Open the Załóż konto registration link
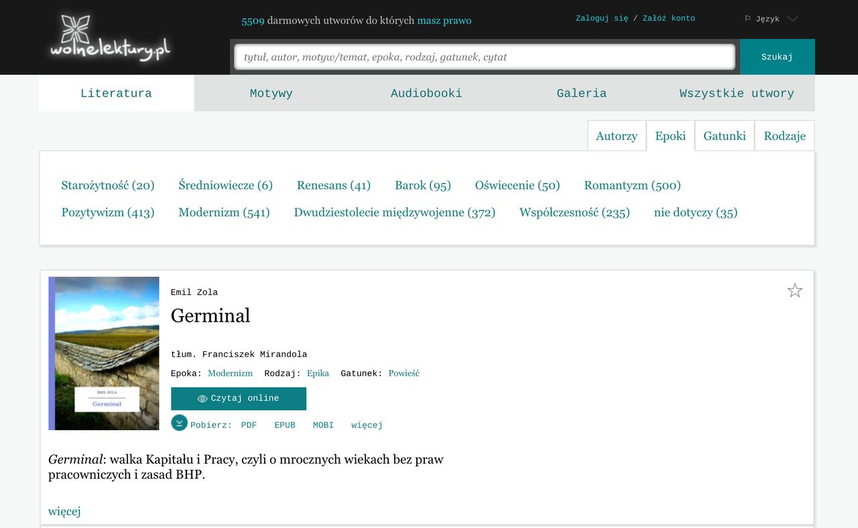The height and width of the screenshot is (528, 858). point(668,18)
